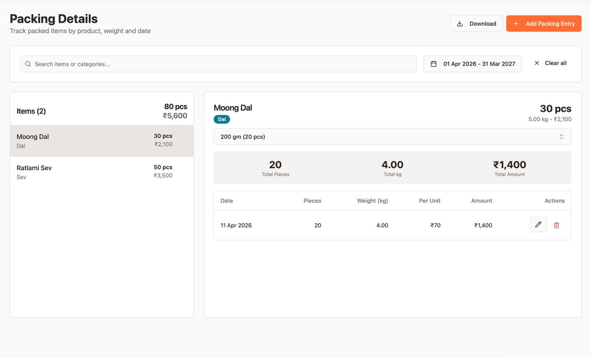Screen dimensions: 591x357
Task: Click the pencil edit icon for 11 Apr entry
Action: click(x=538, y=225)
